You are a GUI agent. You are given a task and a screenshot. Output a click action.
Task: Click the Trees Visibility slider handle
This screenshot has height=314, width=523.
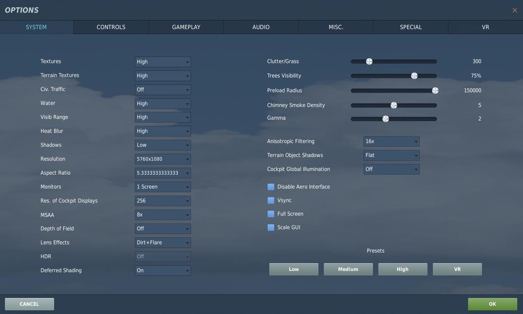414,76
